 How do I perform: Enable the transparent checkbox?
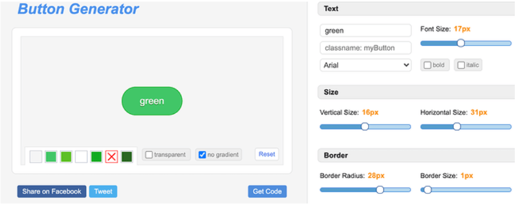(149, 154)
